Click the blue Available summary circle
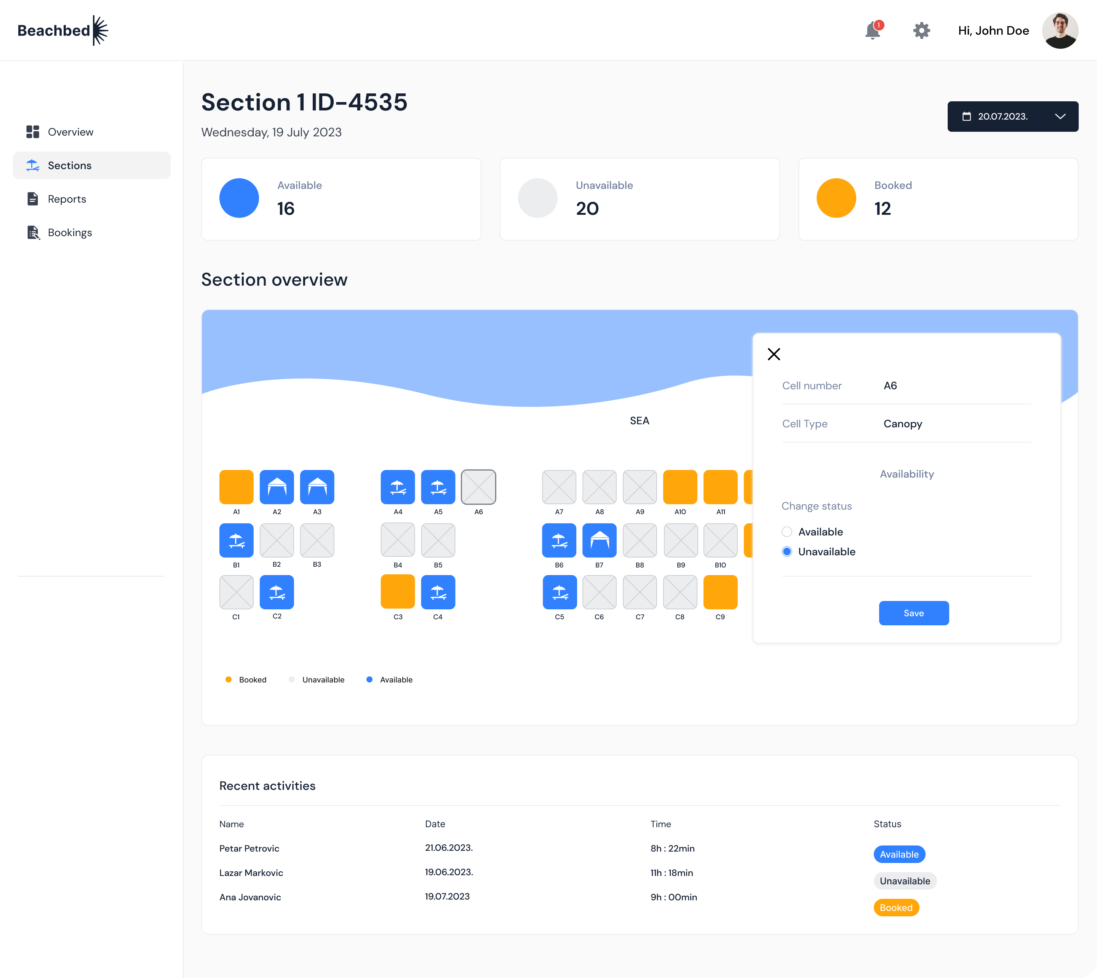Screen dimensions: 1097x978 coord(239,198)
